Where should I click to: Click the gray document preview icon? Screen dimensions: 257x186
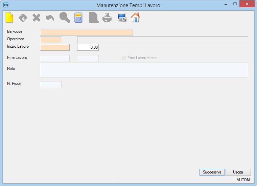(x=94, y=18)
